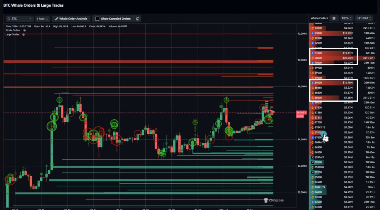
Task: Click the exchange icon on the 86500 $1.04M row
Action: click(x=313, y=147)
